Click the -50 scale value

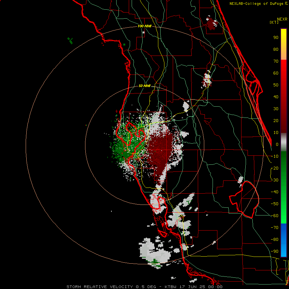tap(275, 204)
